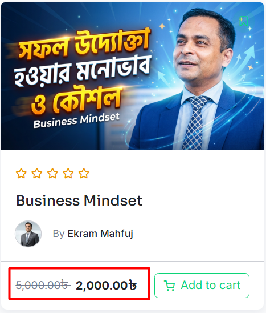The height and width of the screenshot is (313, 266).
Task: Click the crossed-out price 5,000.00৳
Action: (43, 285)
